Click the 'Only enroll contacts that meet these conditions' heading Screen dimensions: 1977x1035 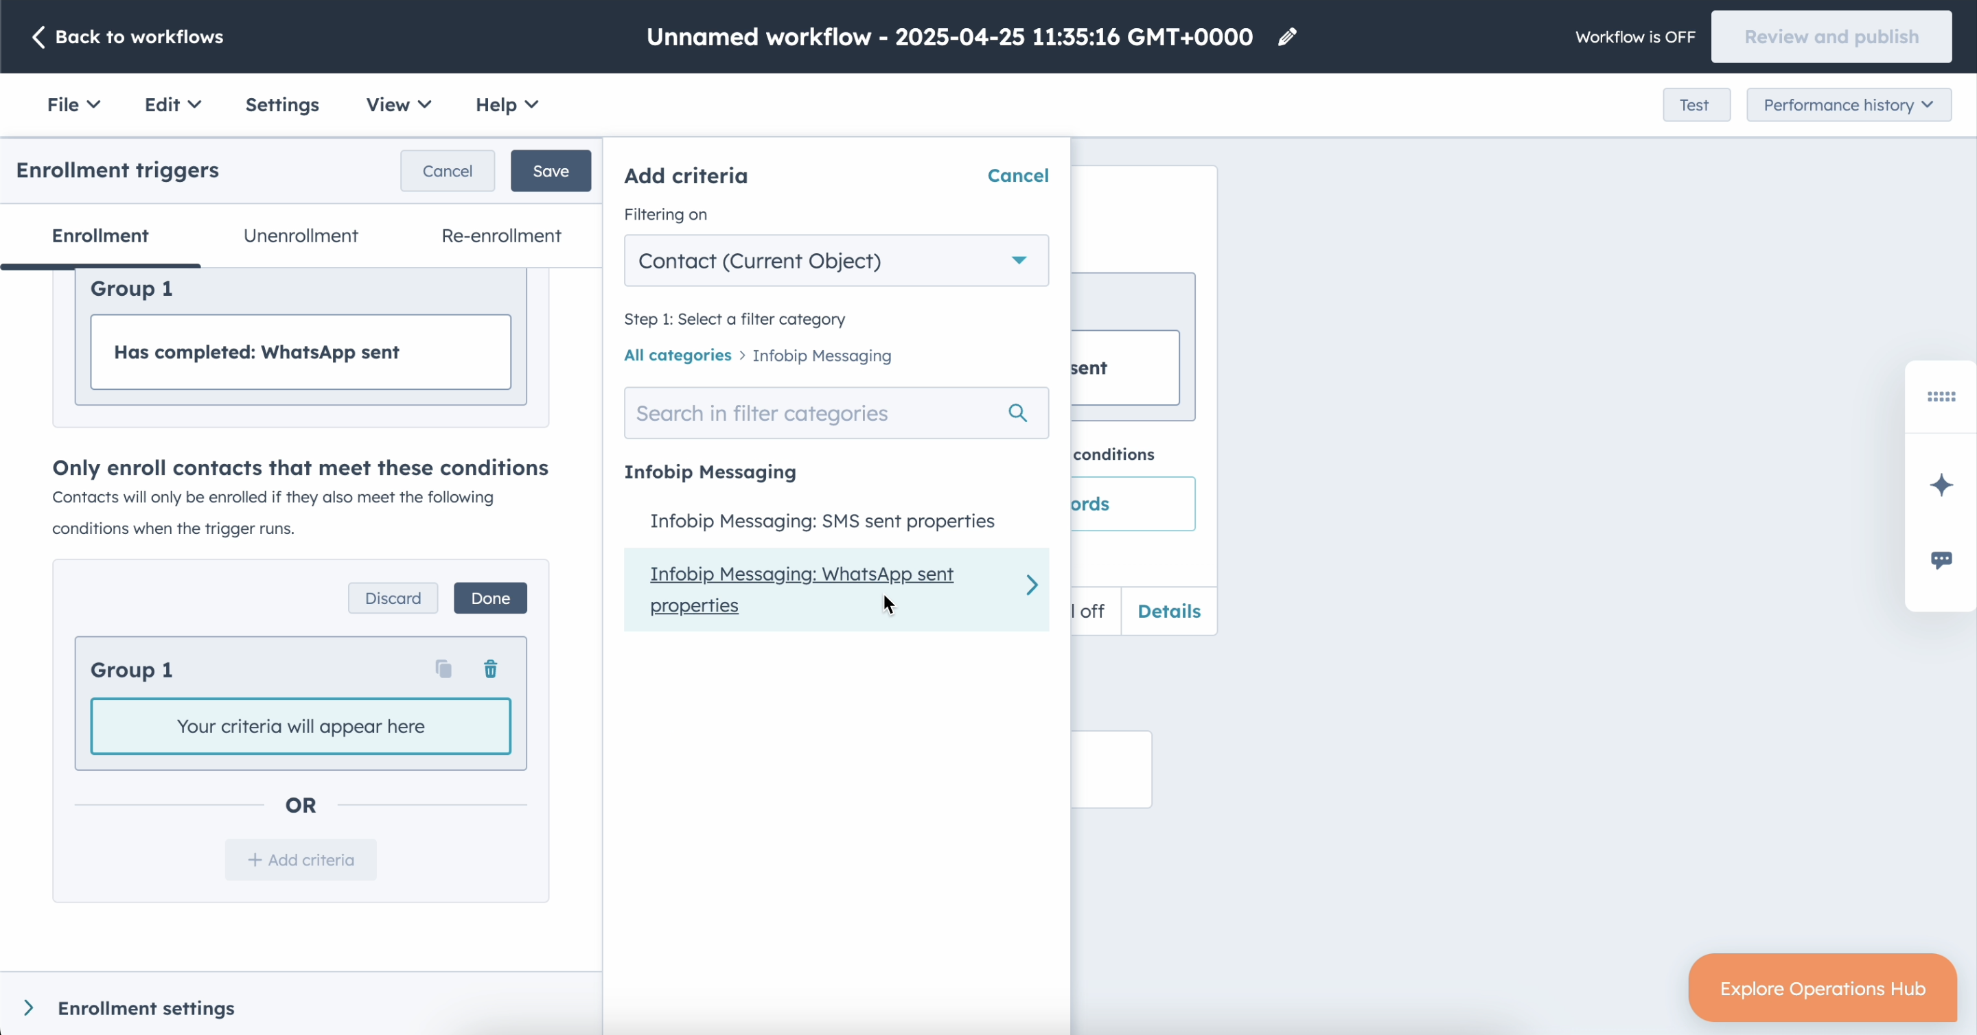click(300, 468)
